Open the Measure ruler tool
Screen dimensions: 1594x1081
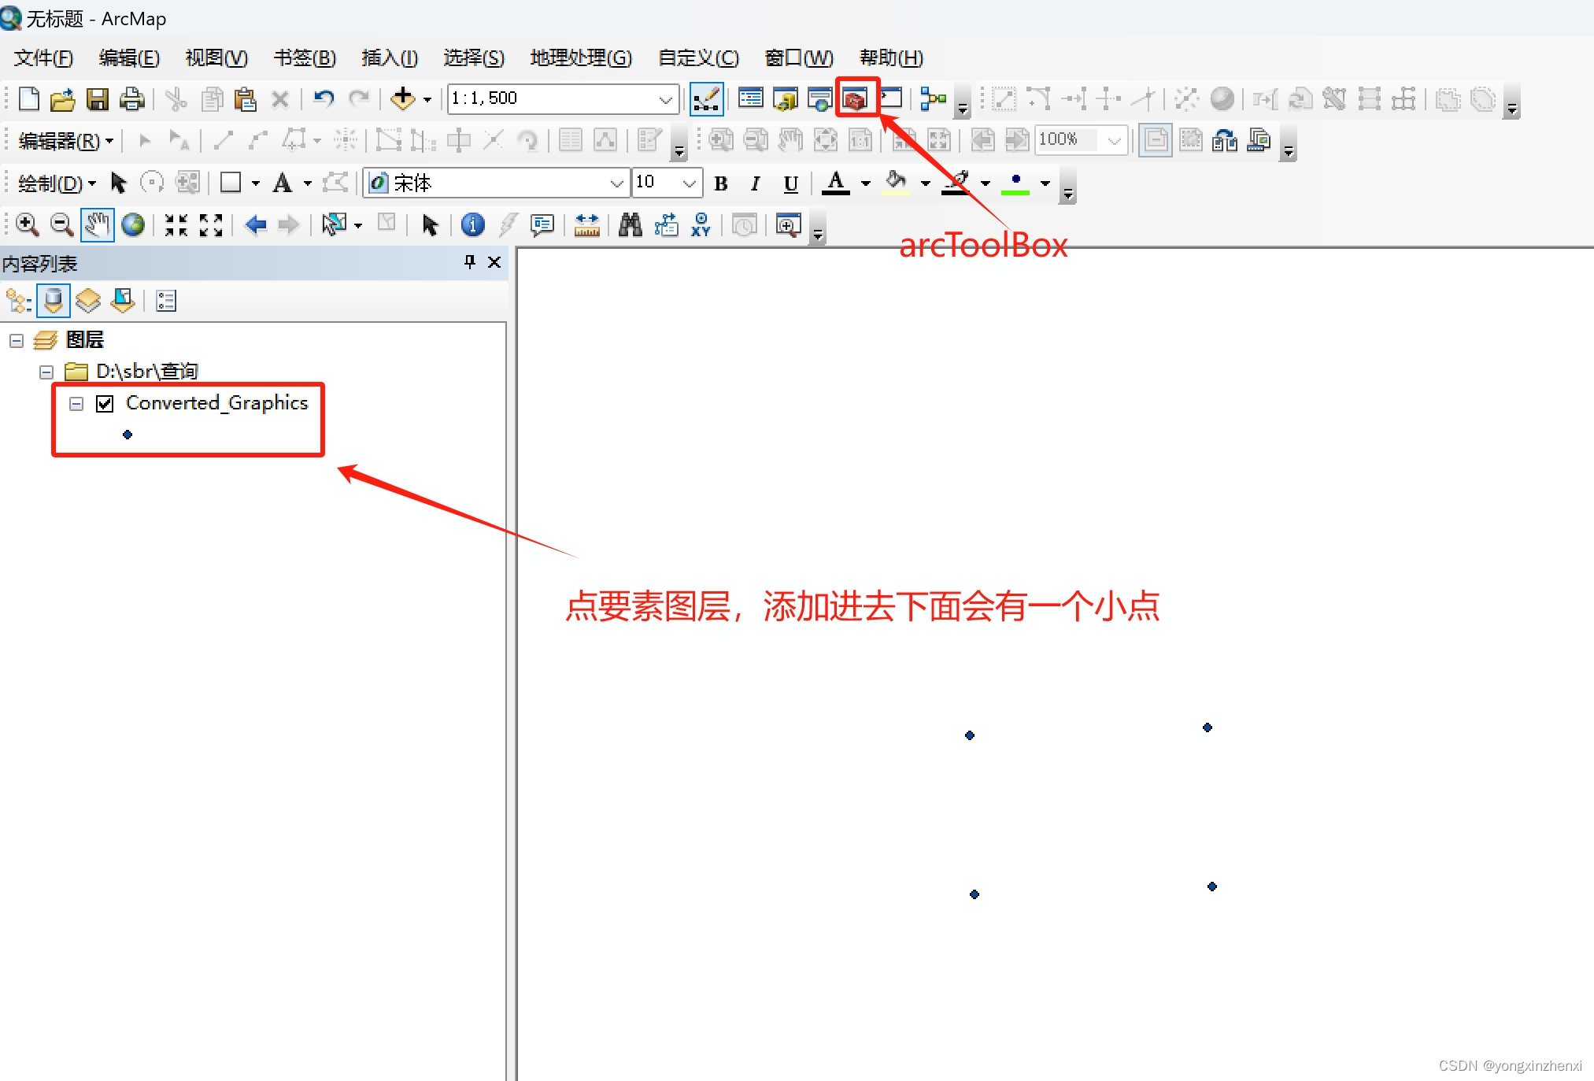(586, 225)
